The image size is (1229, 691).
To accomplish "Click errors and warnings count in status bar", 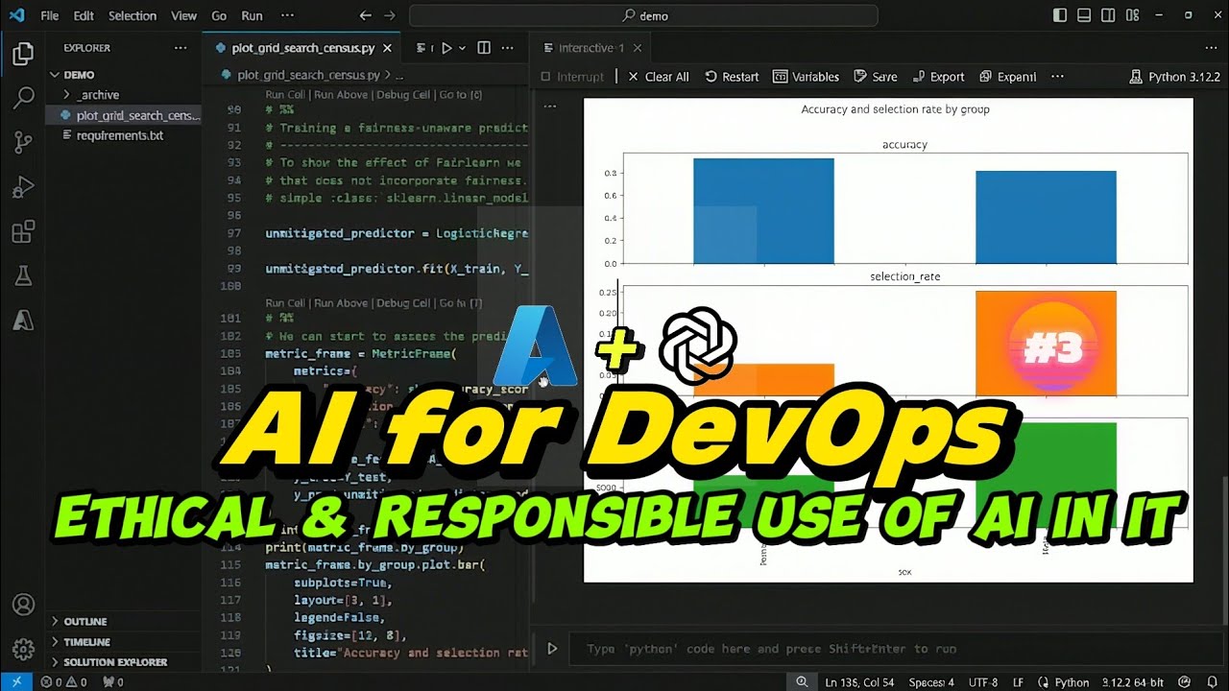I will click(x=63, y=682).
